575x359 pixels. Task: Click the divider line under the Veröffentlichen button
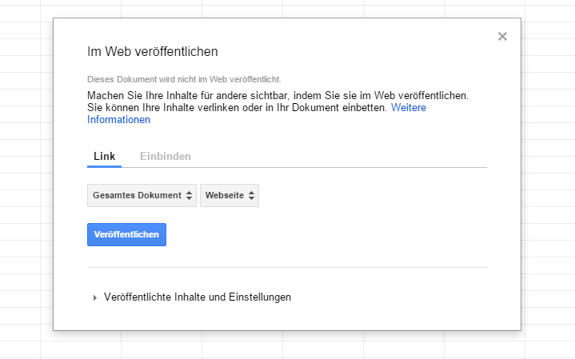click(x=286, y=267)
